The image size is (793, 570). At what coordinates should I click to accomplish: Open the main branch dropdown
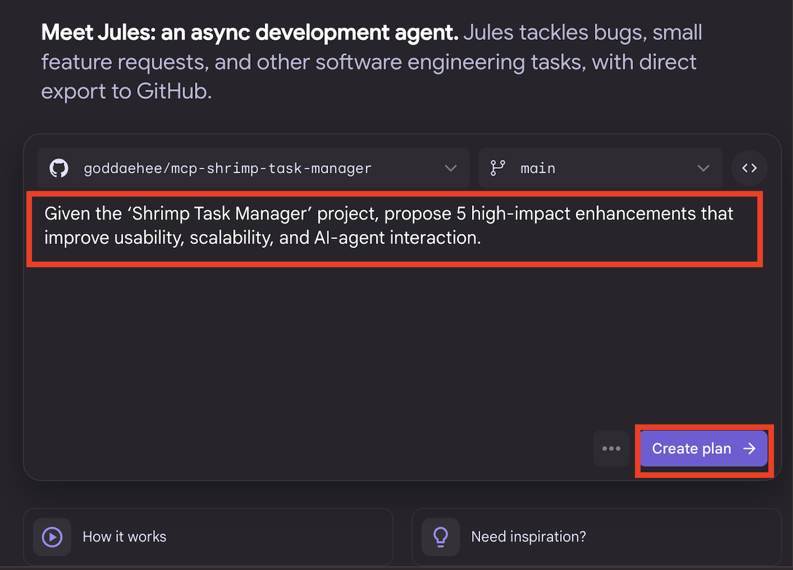point(600,168)
